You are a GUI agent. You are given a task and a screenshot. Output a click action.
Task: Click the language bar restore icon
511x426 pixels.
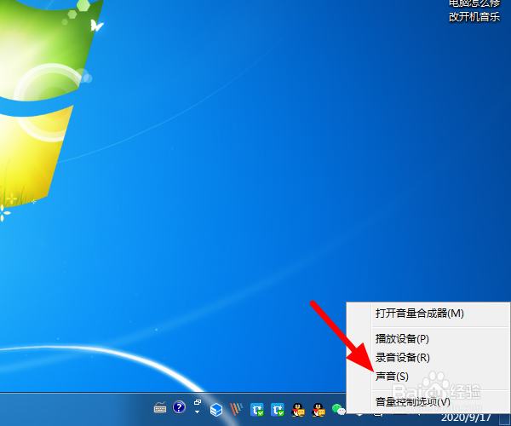coord(198,402)
